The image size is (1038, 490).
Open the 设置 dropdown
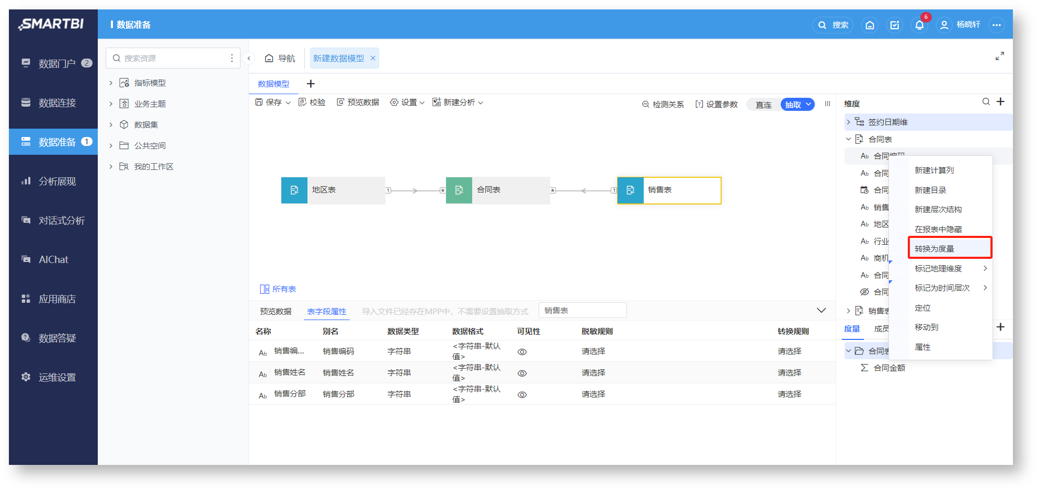pyautogui.click(x=407, y=102)
